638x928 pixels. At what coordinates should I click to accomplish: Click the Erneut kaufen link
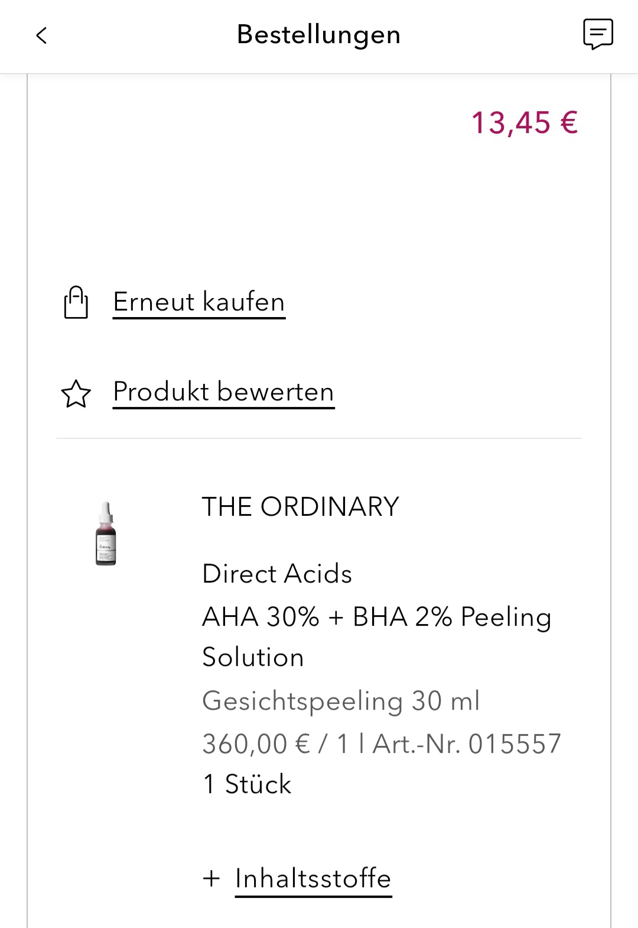199,302
